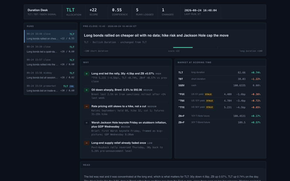The width and height of the screenshot is (290, 181).
Task: Click the ZN=F 10Y T-Note future row
Action: point(220,116)
